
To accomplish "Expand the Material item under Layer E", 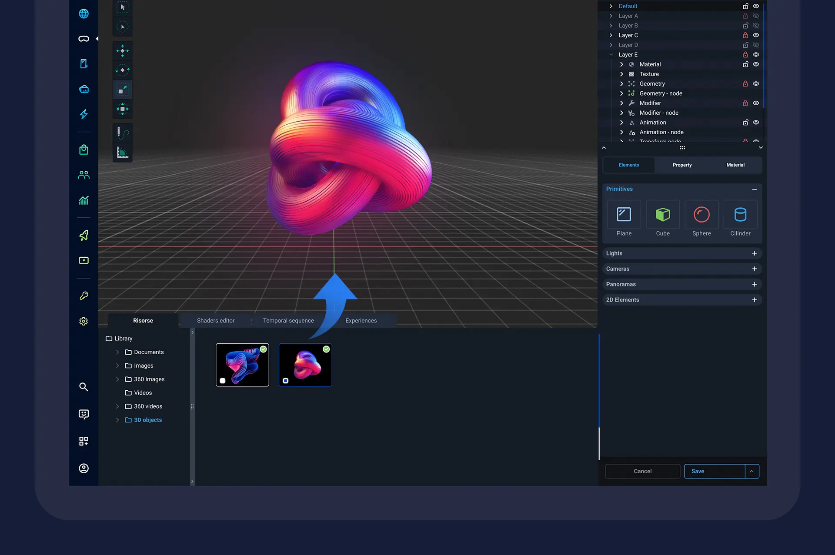I will click(x=621, y=64).
